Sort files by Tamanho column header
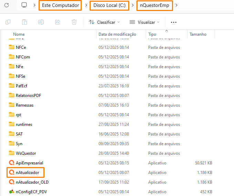 pyautogui.click(x=198, y=34)
